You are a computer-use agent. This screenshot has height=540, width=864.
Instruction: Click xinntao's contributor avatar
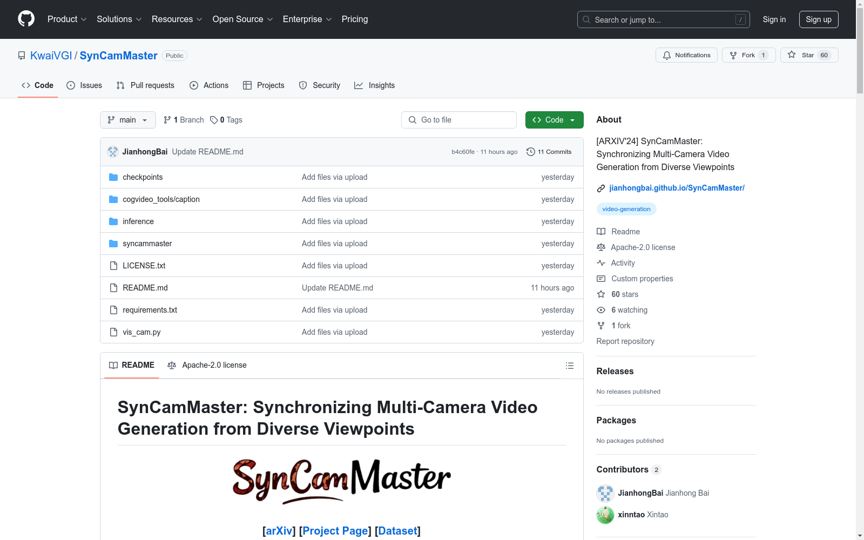(x=605, y=515)
